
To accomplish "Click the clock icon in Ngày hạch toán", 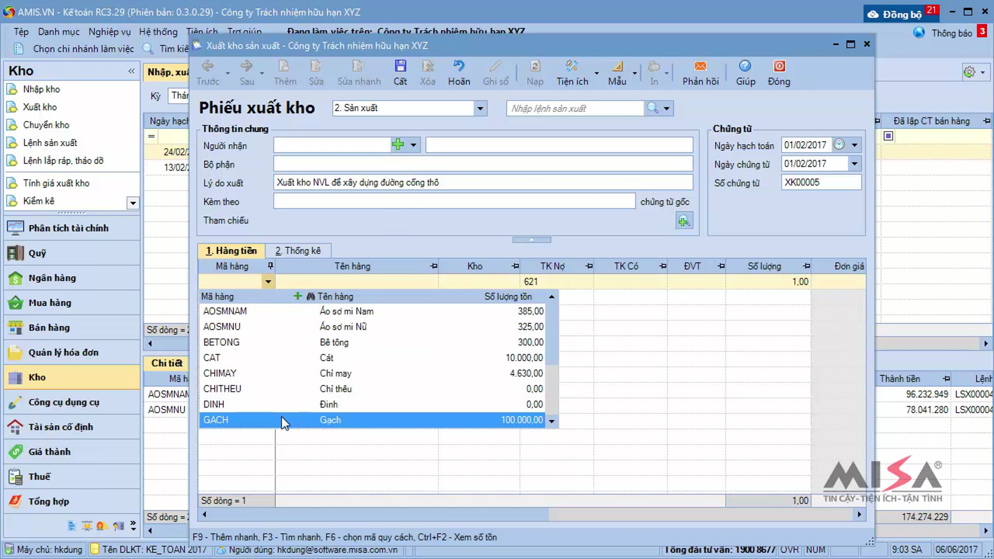I will click(x=839, y=145).
